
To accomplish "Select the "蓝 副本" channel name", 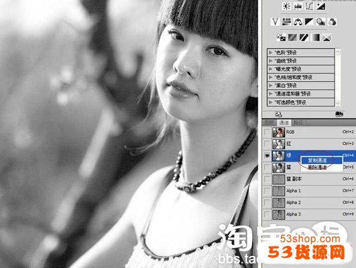I will coord(294,179).
